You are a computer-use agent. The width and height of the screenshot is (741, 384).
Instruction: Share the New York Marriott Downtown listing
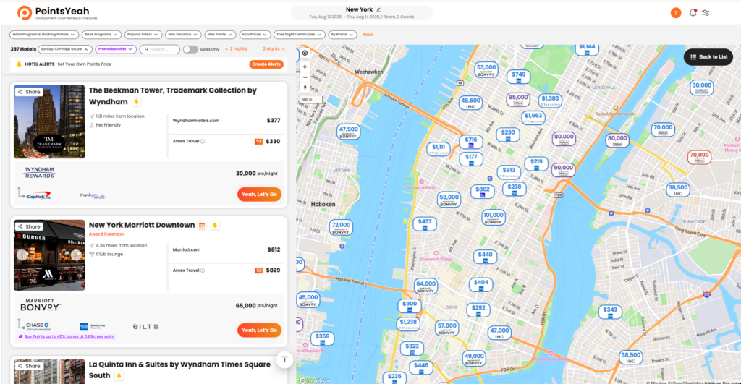click(x=29, y=227)
